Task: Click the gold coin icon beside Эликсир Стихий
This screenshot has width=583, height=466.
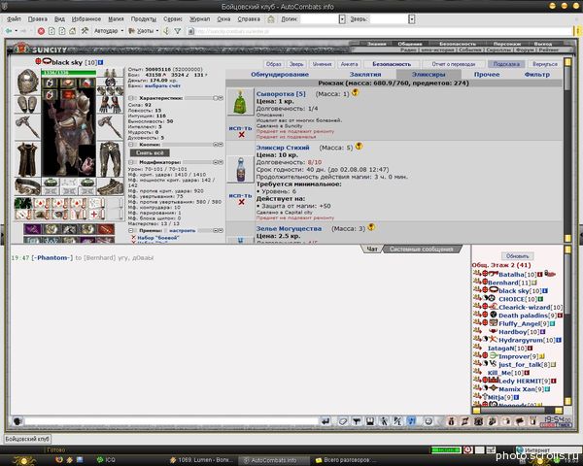Action: click(359, 146)
